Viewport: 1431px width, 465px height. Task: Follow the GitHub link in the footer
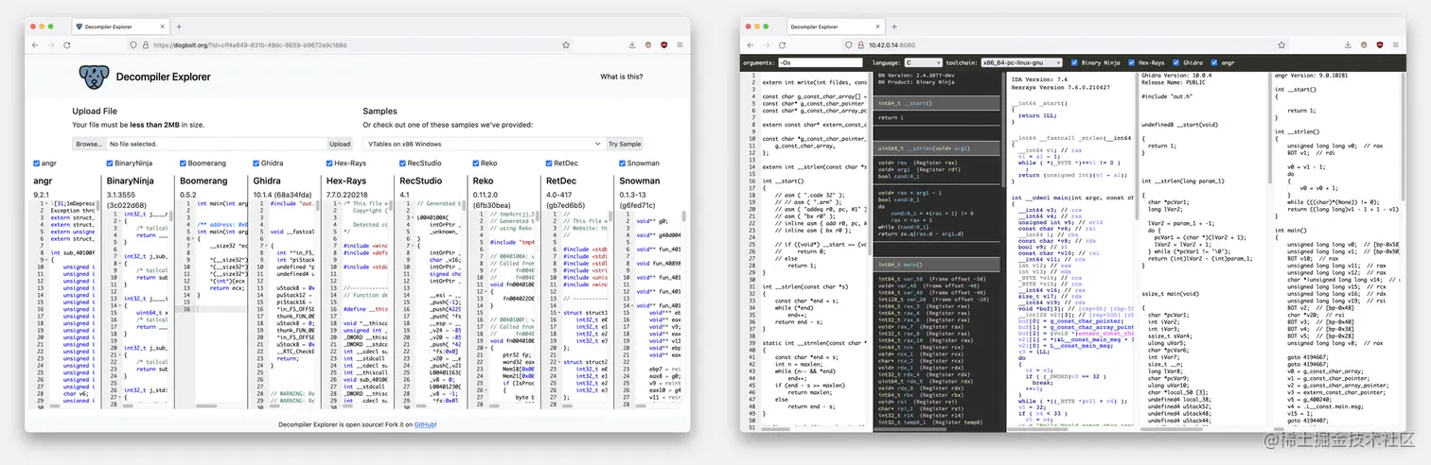point(424,425)
